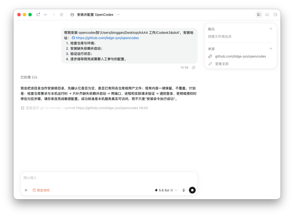Close the window with the red button
This screenshot has width=294, height=217.
pos(19,15)
